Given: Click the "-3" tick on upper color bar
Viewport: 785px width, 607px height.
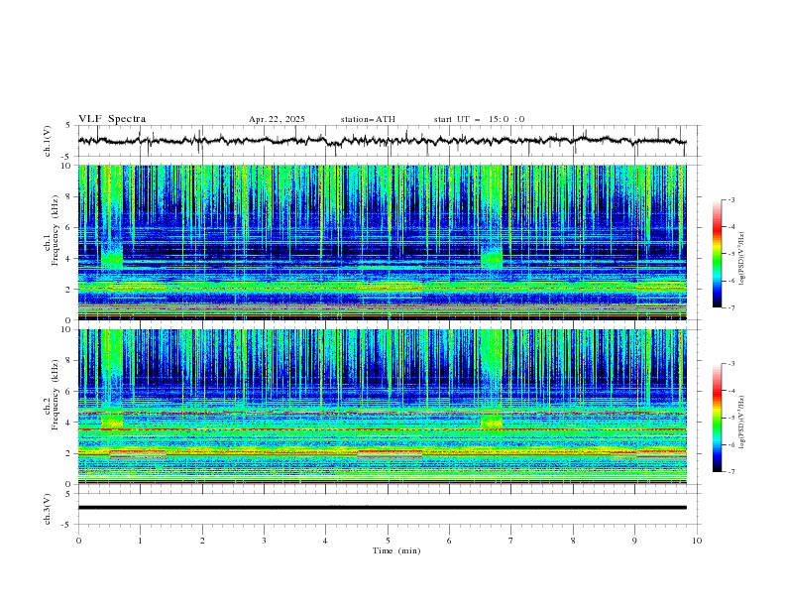Looking at the screenshot, I should 731,199.
